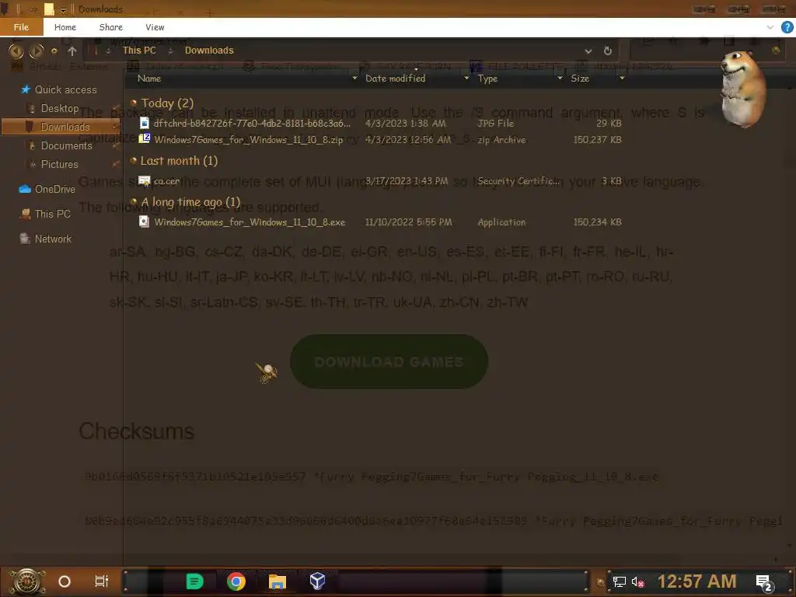Sort by Type column header
The height and width of the screenshot is (597, 796).
(487, 79)
